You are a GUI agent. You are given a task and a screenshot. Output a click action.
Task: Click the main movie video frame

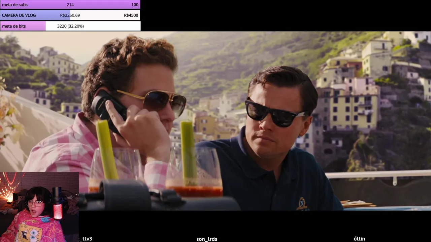click(215, 121)
